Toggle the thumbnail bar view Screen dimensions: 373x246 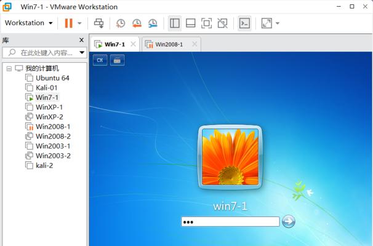pyautogui.click(x=191, y=23)
